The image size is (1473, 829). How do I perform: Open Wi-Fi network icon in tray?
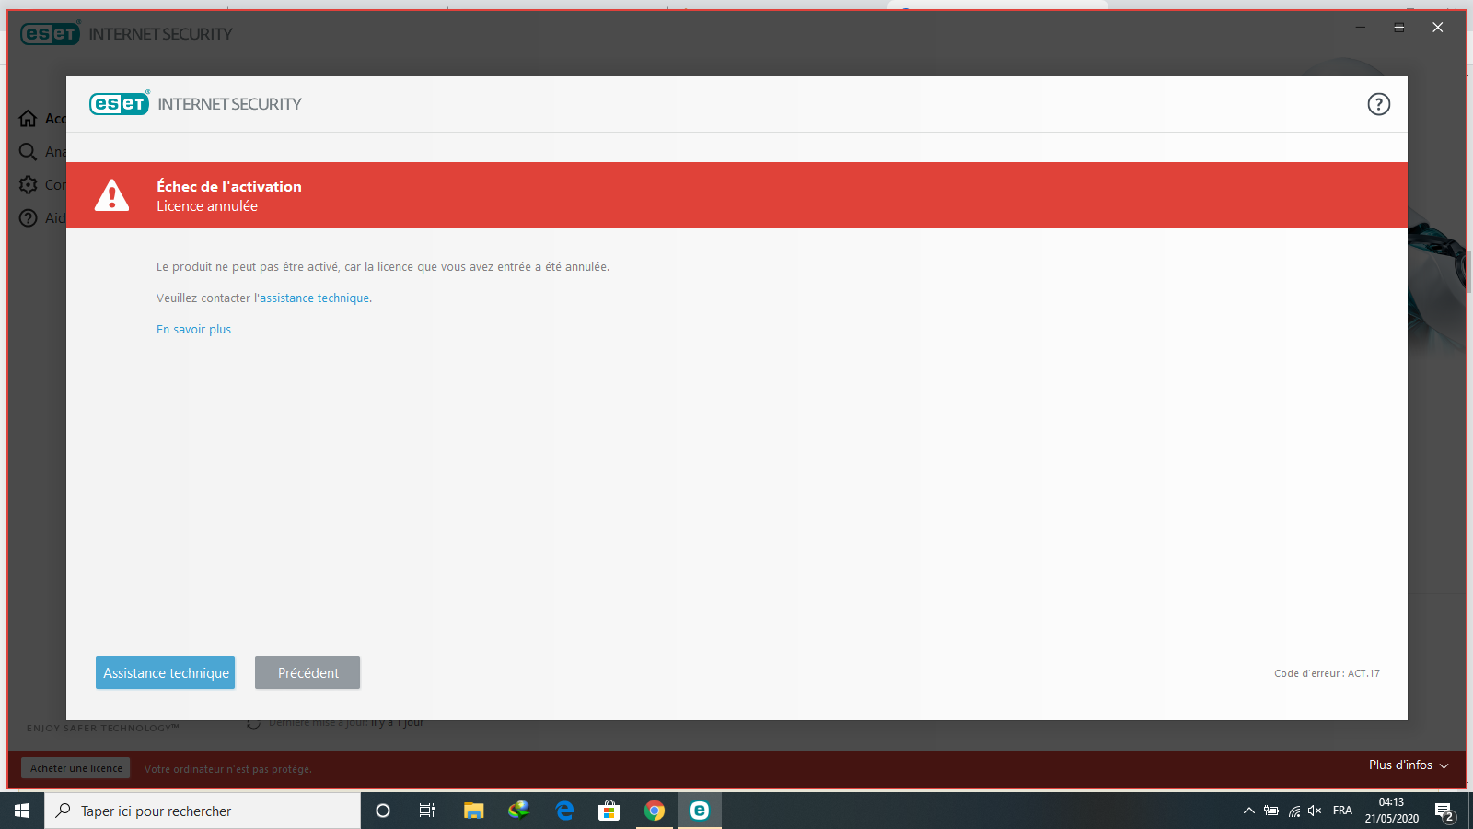(x=1294, y=811)
